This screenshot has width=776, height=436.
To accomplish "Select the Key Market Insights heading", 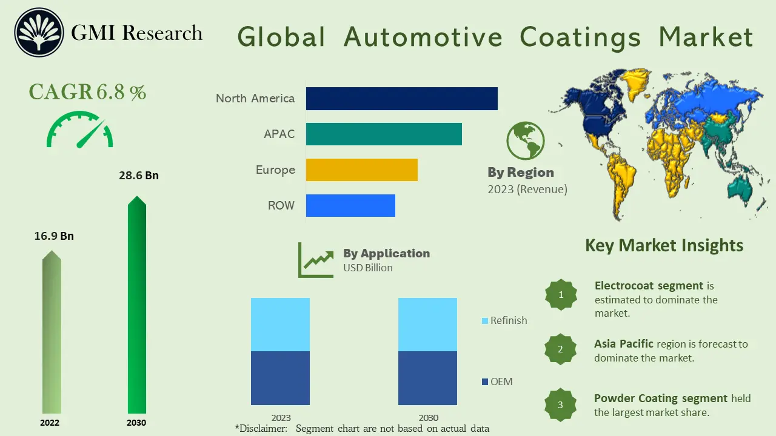I will [664, 245].
